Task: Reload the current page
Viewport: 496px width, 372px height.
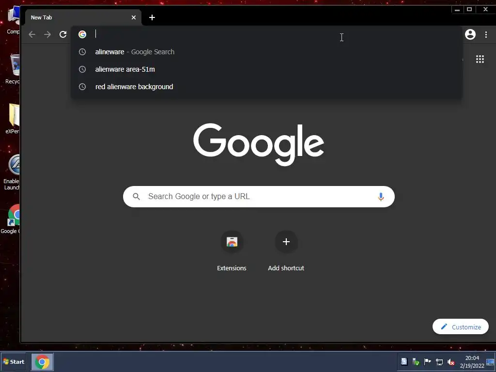Action: (63, 34)
